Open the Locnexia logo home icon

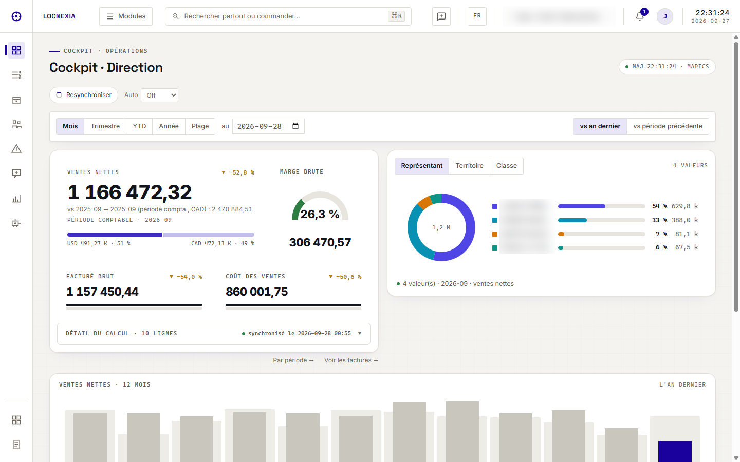[16, 16]
